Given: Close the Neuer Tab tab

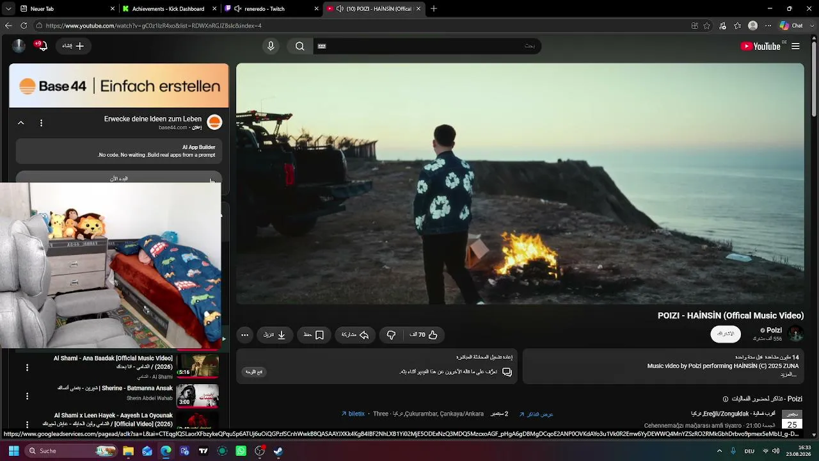Looking at the screenshot, I should point(113,9).
